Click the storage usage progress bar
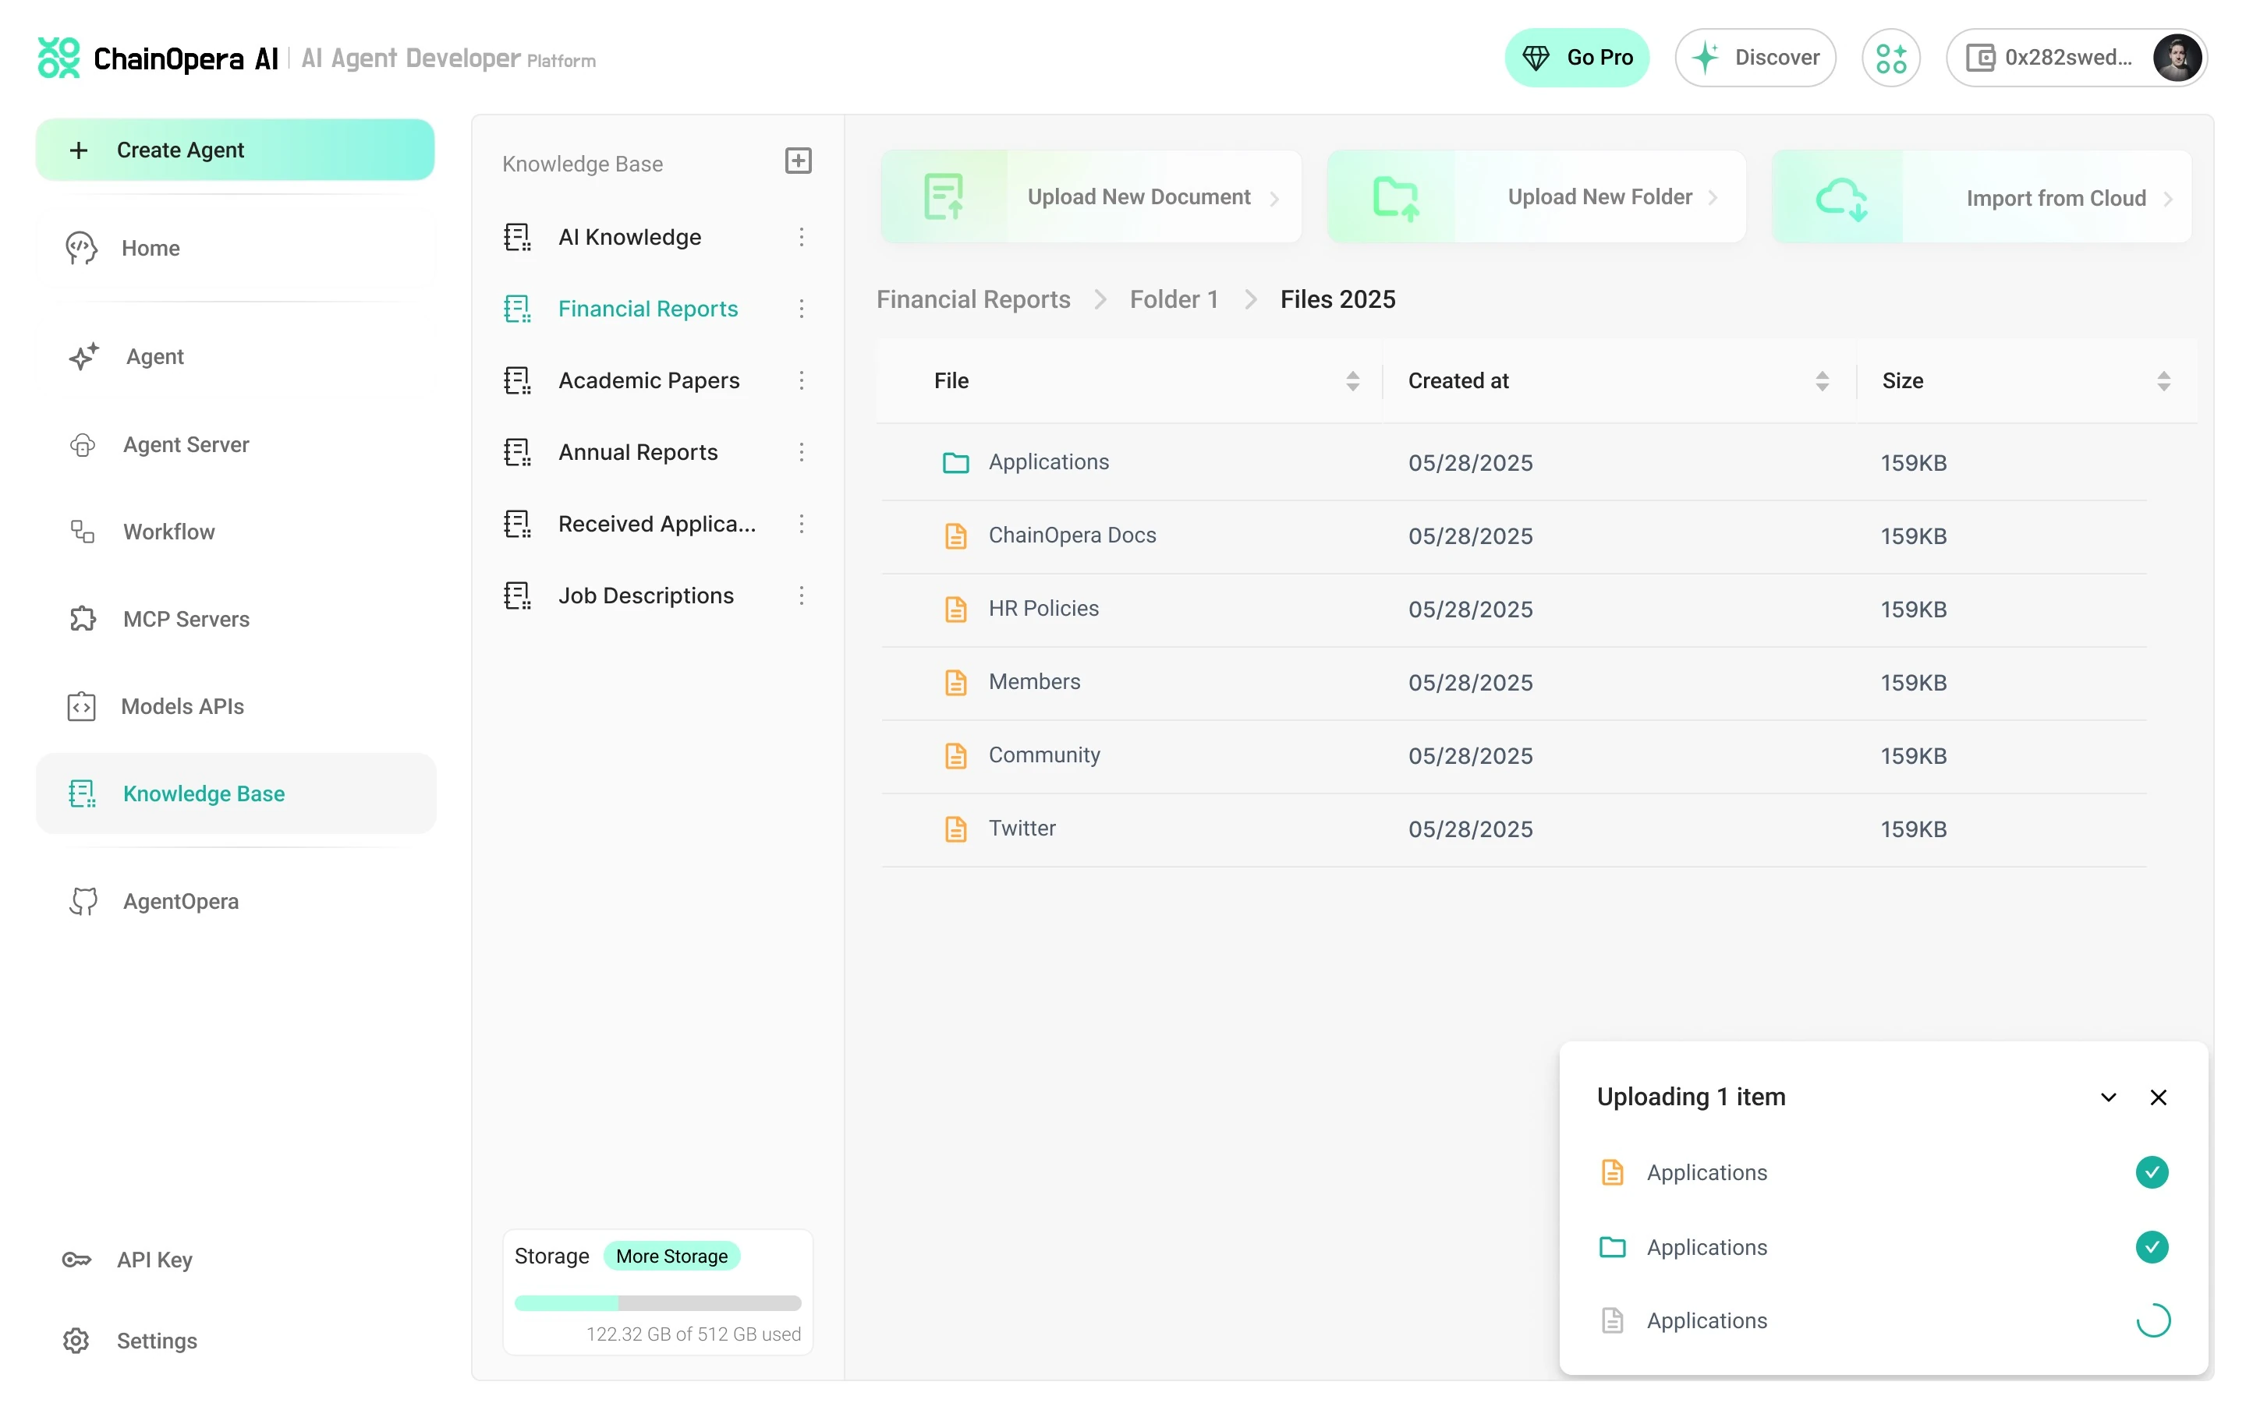Image resolution: width=2246 pixels, height=1403 pixels. (657, 1302)
